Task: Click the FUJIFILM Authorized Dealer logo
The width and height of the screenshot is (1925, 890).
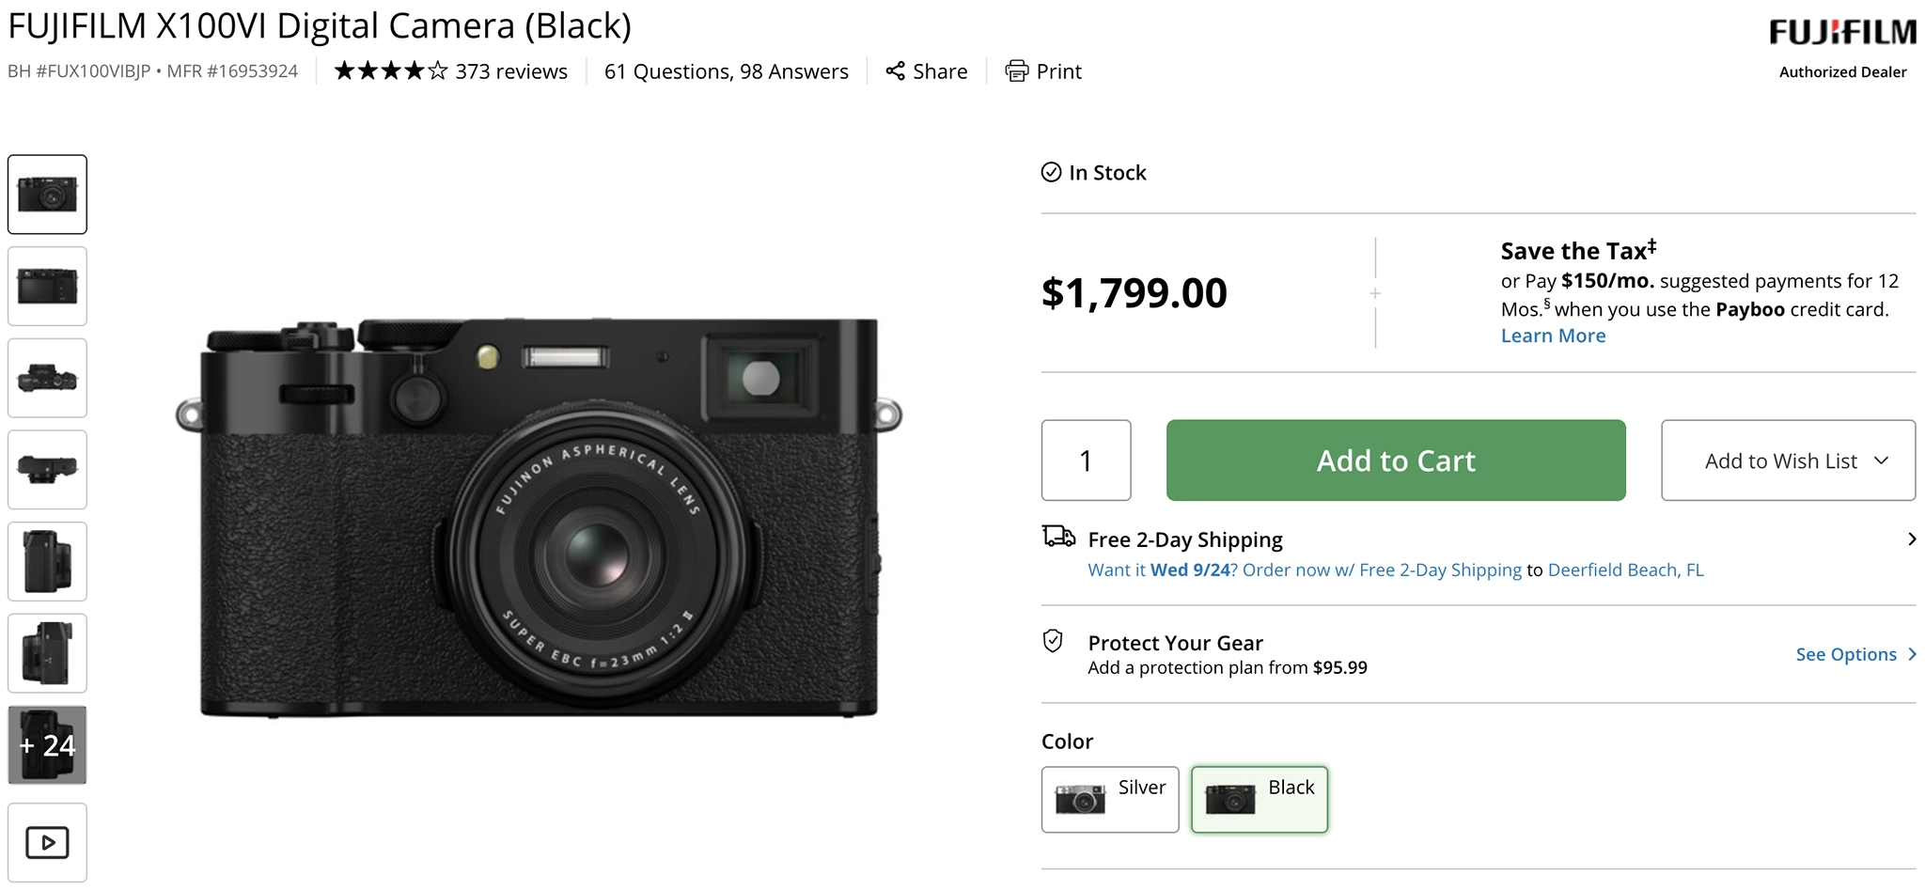Action: pyautogui.click(x=1842, y=45)
